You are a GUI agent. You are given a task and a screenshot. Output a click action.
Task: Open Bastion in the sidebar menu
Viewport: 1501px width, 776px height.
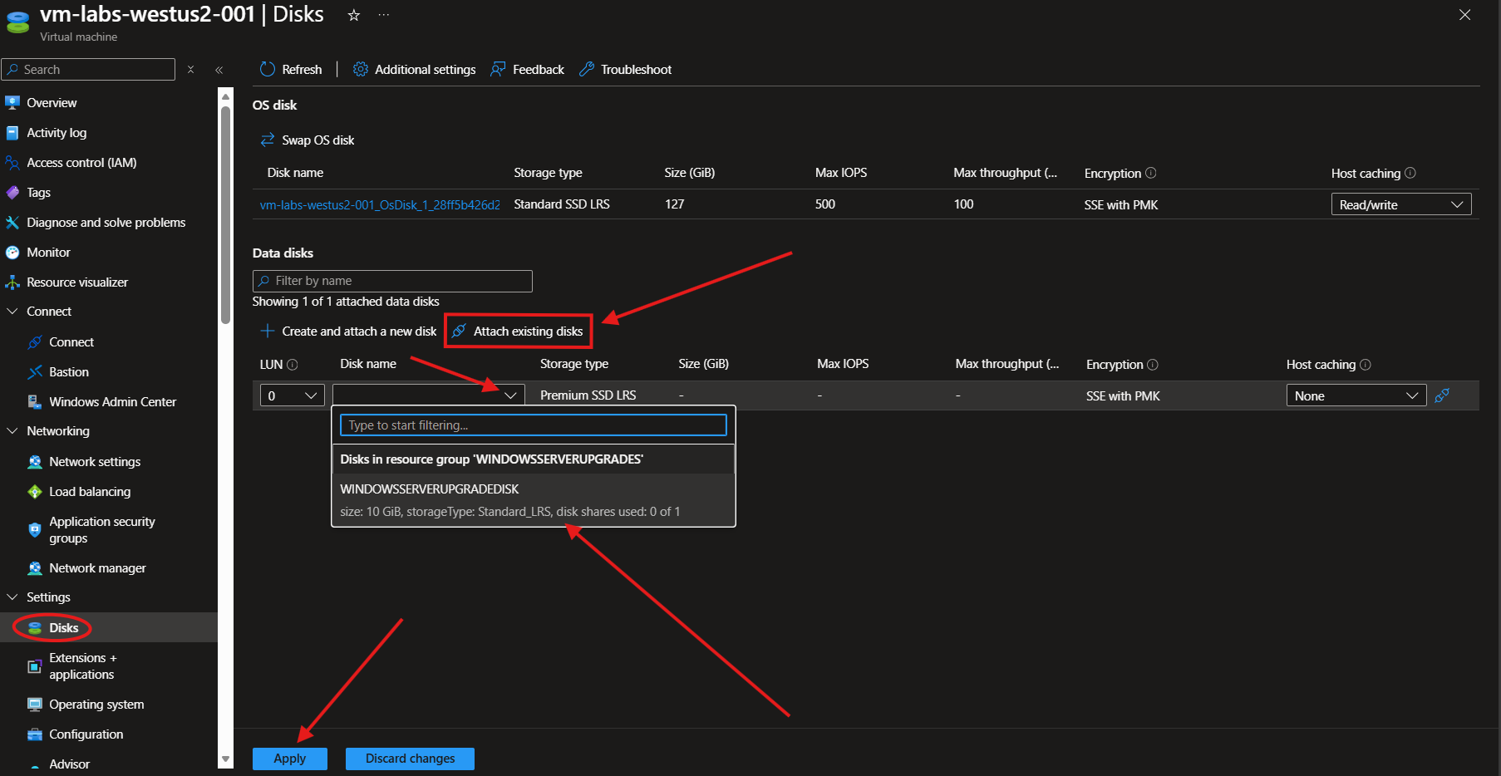click(x=69, y=372)
